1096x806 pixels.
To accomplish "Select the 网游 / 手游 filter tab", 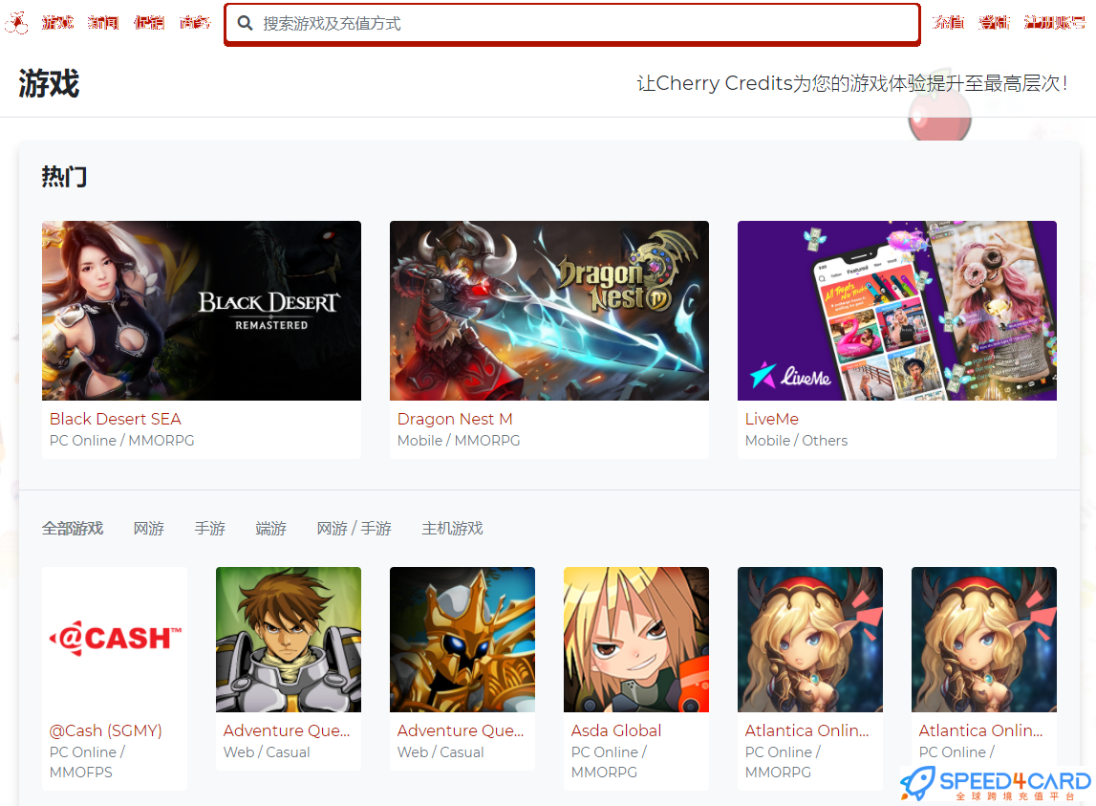I will click(x=354, y=528).
